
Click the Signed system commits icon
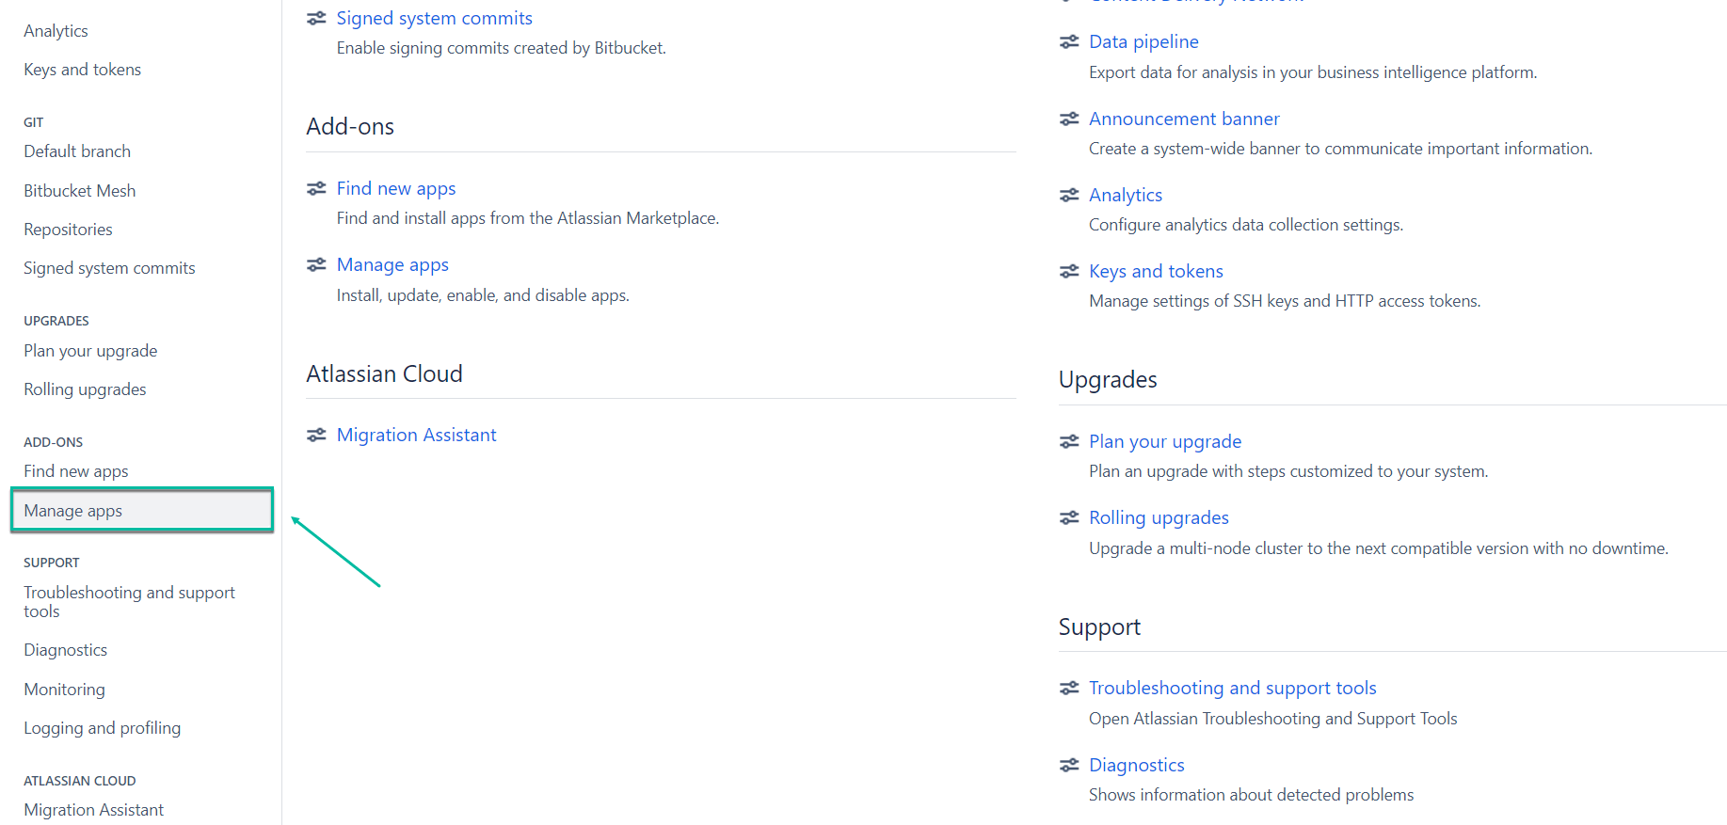(x=316, y=17)
